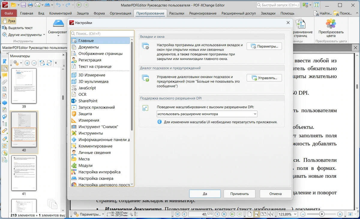Open Links pane chain icon in sidebar

(4, 131)
